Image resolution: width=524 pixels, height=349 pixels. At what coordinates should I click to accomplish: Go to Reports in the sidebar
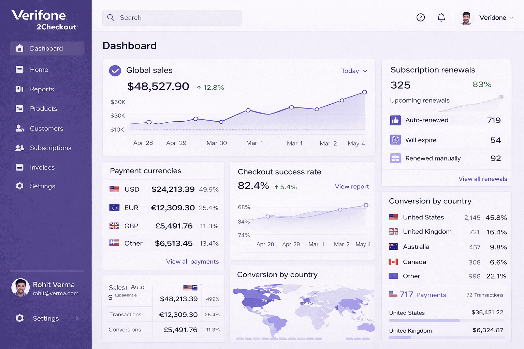coord(42,89)
